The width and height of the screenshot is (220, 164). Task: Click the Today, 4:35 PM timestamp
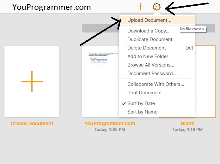pyautogui.click(x=110, y=130)
